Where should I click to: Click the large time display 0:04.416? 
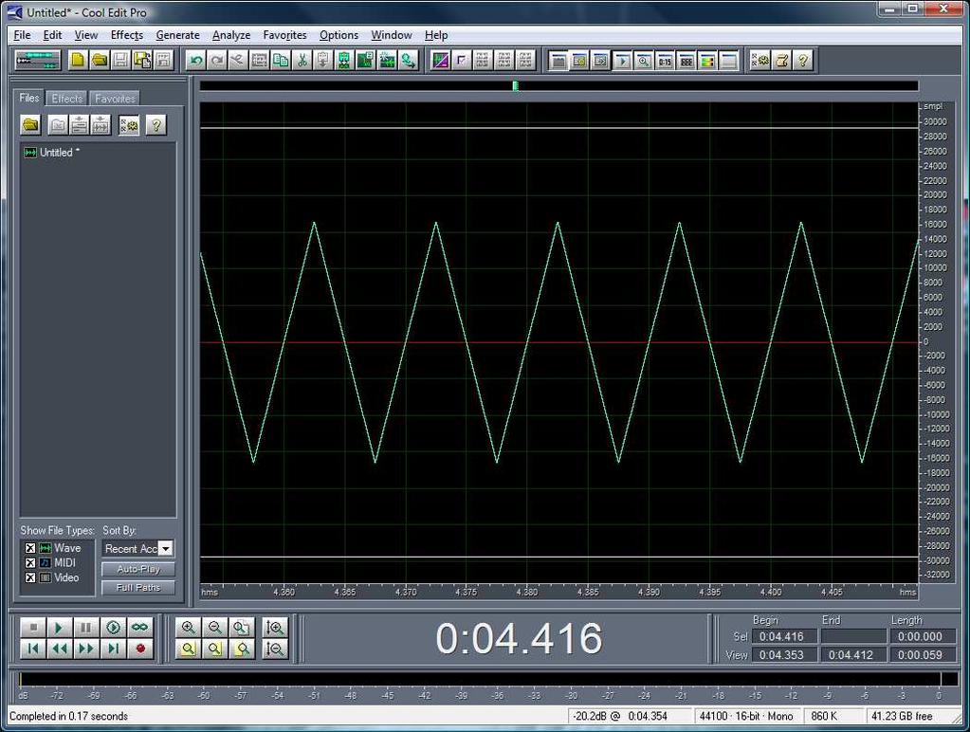(x=519, y=638)
